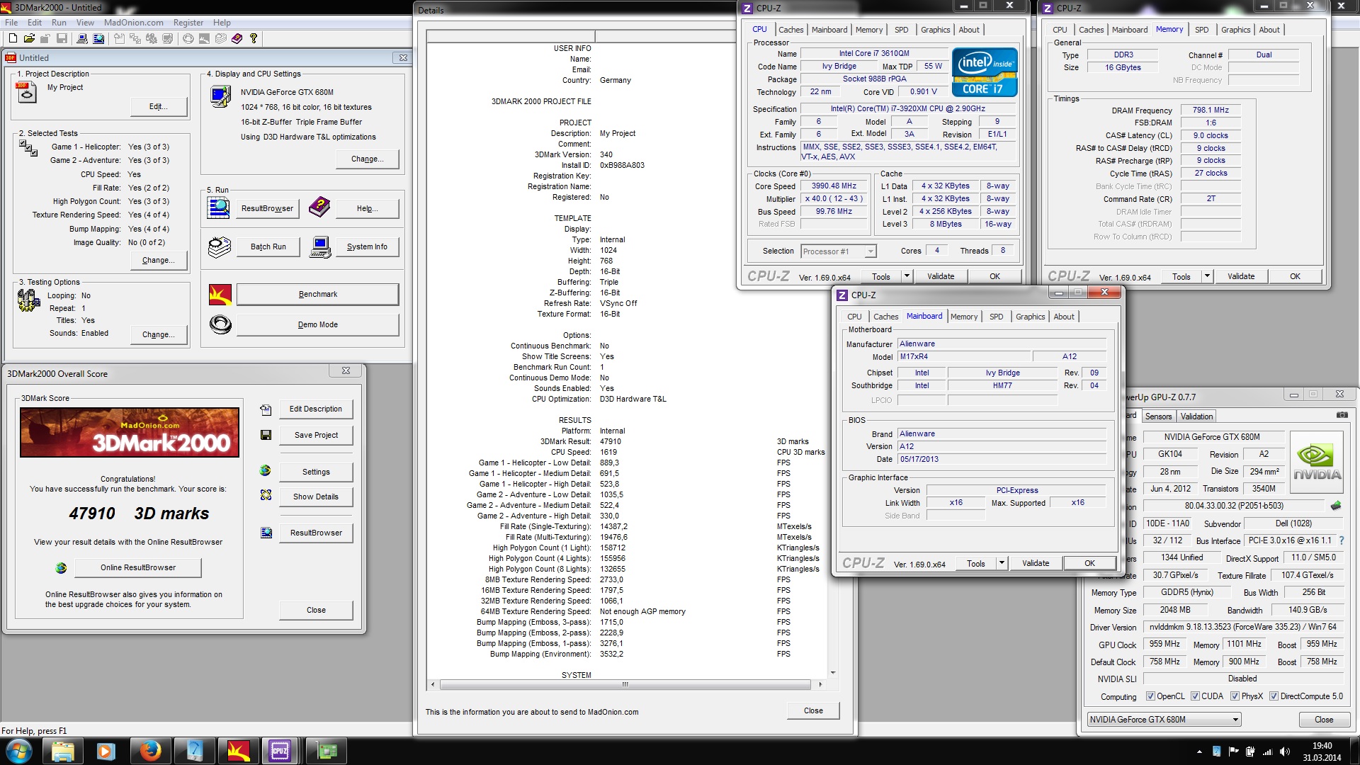Click the Save floppy toolbar icon

(x=62, y=38)
